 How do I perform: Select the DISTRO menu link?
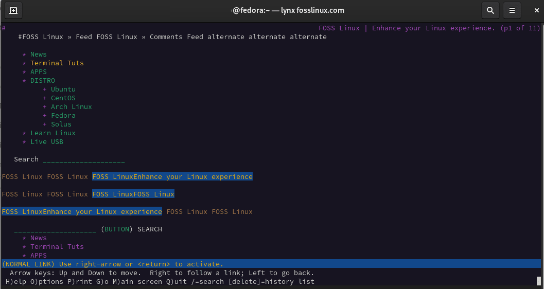(x=42, y=80)
